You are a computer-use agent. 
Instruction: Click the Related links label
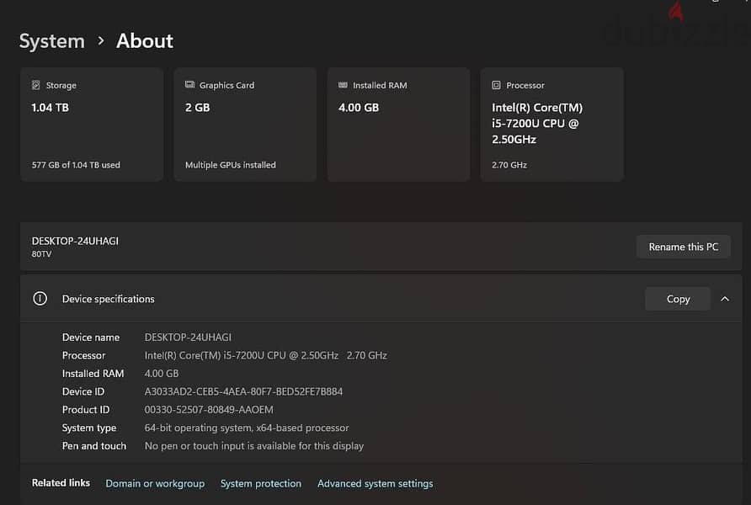tap(61, 483)
